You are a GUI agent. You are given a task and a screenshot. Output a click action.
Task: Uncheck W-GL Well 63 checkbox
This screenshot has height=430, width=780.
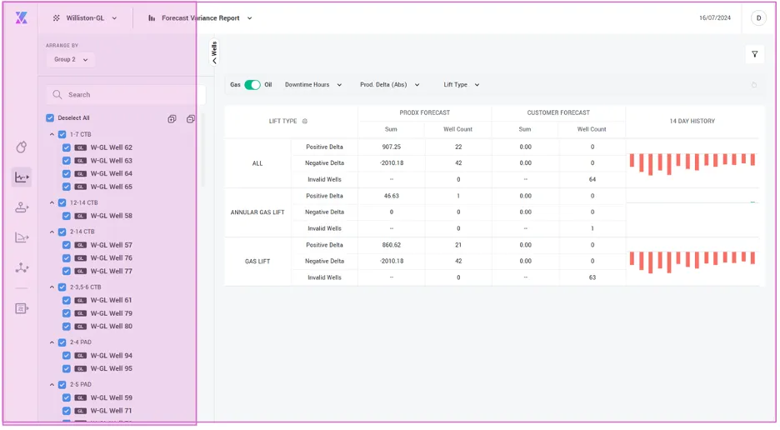[x=66, y=161]
